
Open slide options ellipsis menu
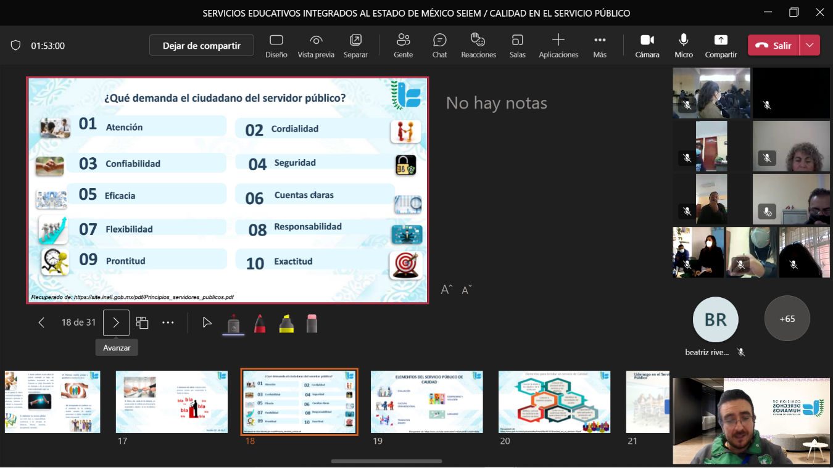pos(168,322)
